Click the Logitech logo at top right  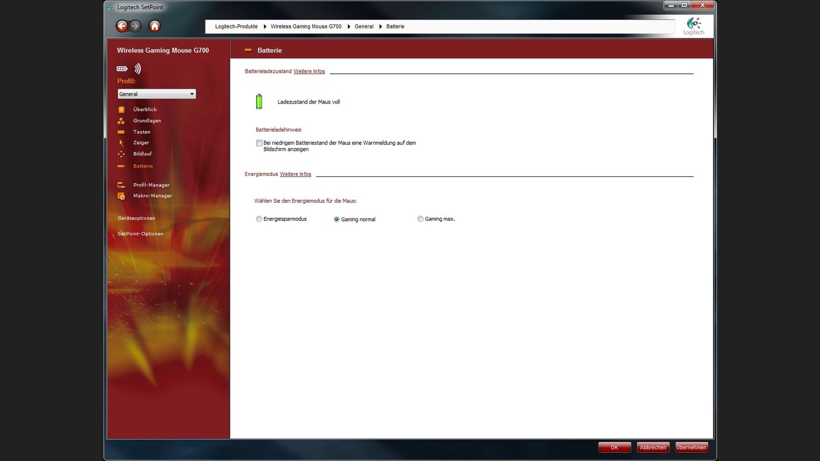pos(694,26)
